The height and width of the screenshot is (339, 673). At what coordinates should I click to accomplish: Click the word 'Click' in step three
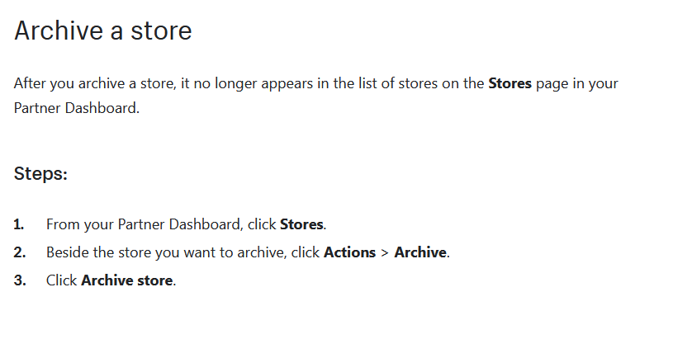point(61,280)
